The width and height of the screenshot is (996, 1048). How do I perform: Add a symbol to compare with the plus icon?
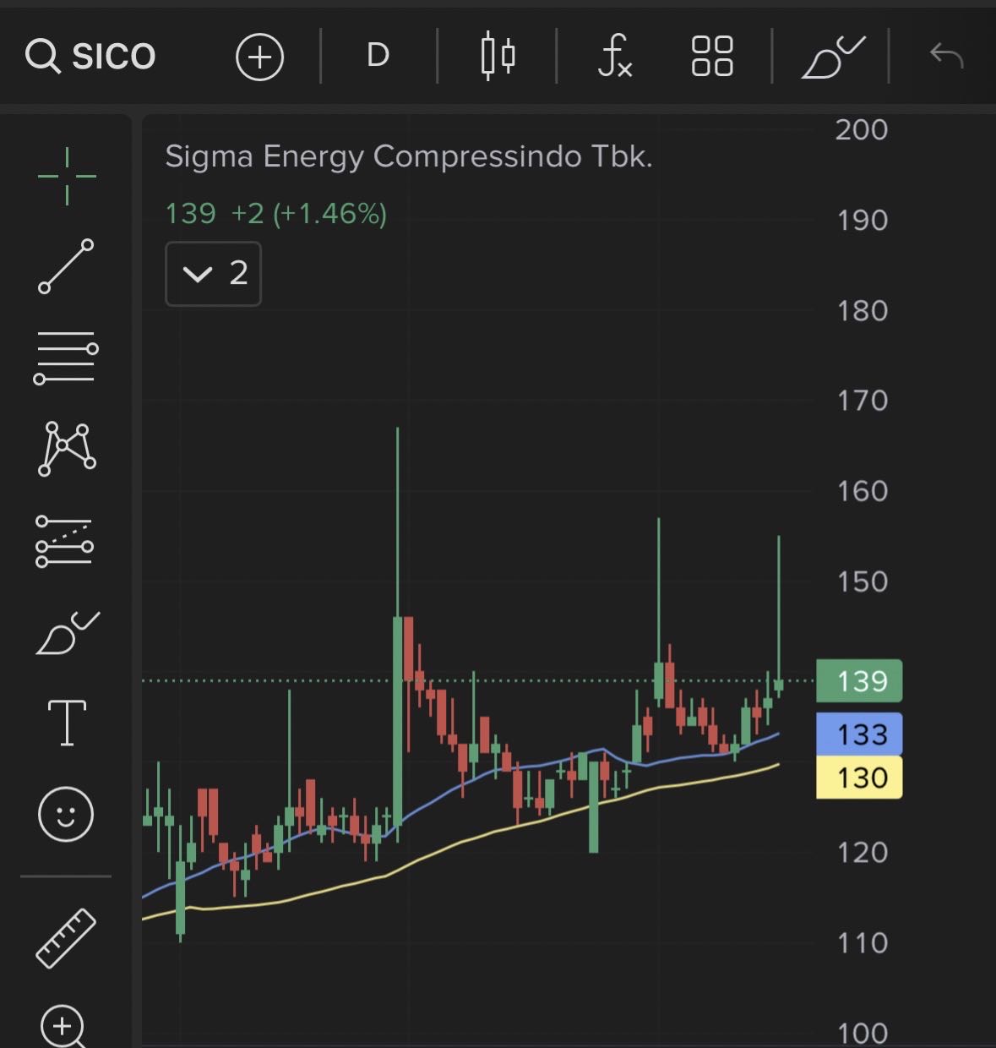pyautogui.click(x=259, y=57)
